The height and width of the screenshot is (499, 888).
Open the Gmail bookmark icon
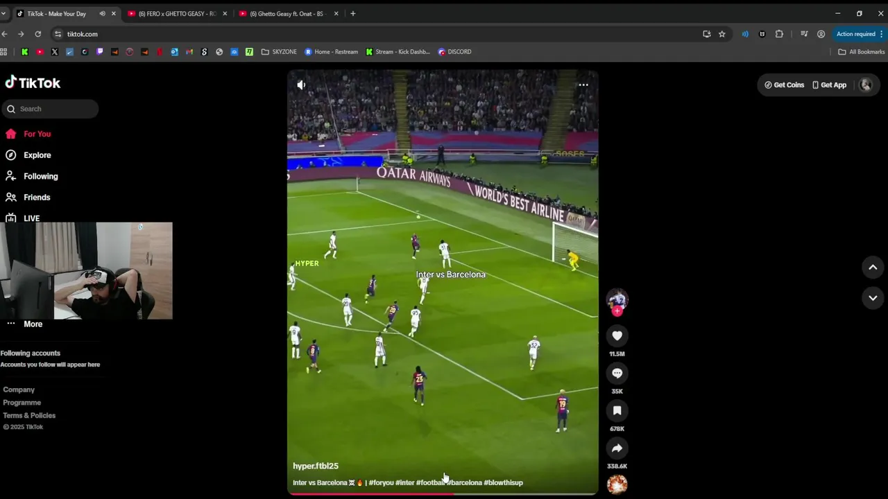tap(189, 52)
